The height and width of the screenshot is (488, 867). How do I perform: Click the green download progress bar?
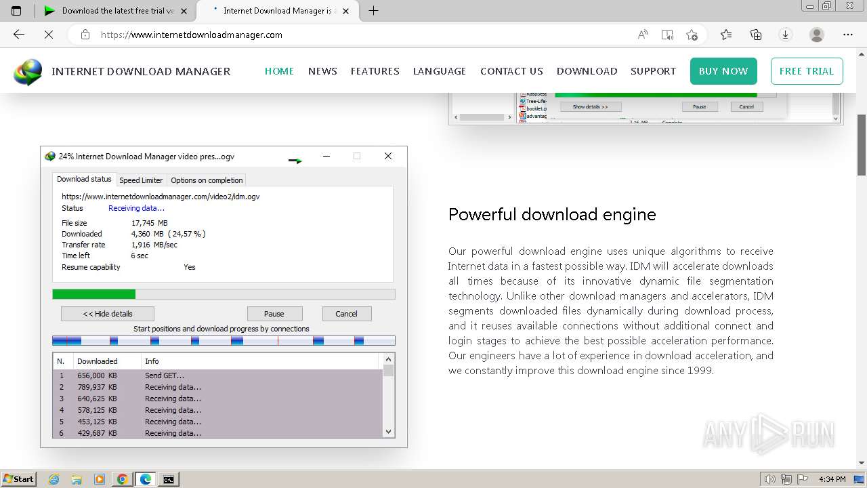click(x=224, y=294)
